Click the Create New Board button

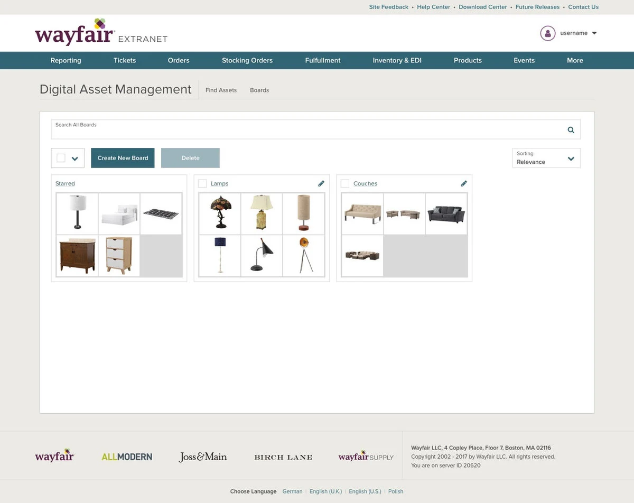pos(123,158)
